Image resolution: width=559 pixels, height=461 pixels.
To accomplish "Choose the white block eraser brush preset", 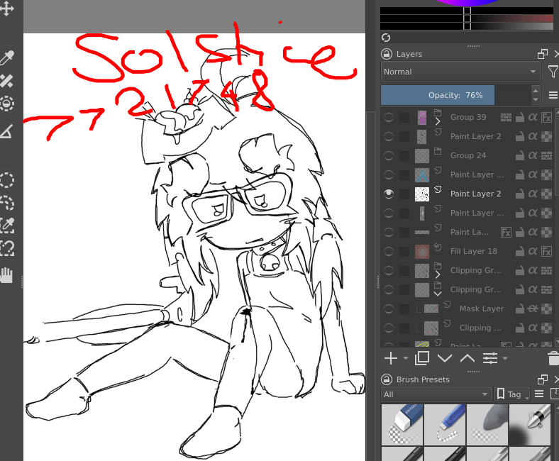I will (402, 424).
